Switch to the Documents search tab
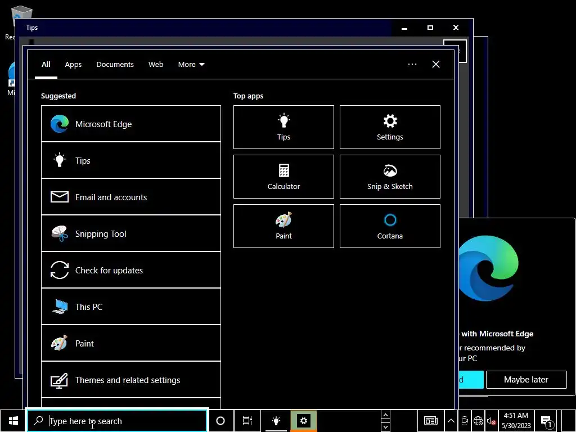The image size is (576, 432). (115, 64)
